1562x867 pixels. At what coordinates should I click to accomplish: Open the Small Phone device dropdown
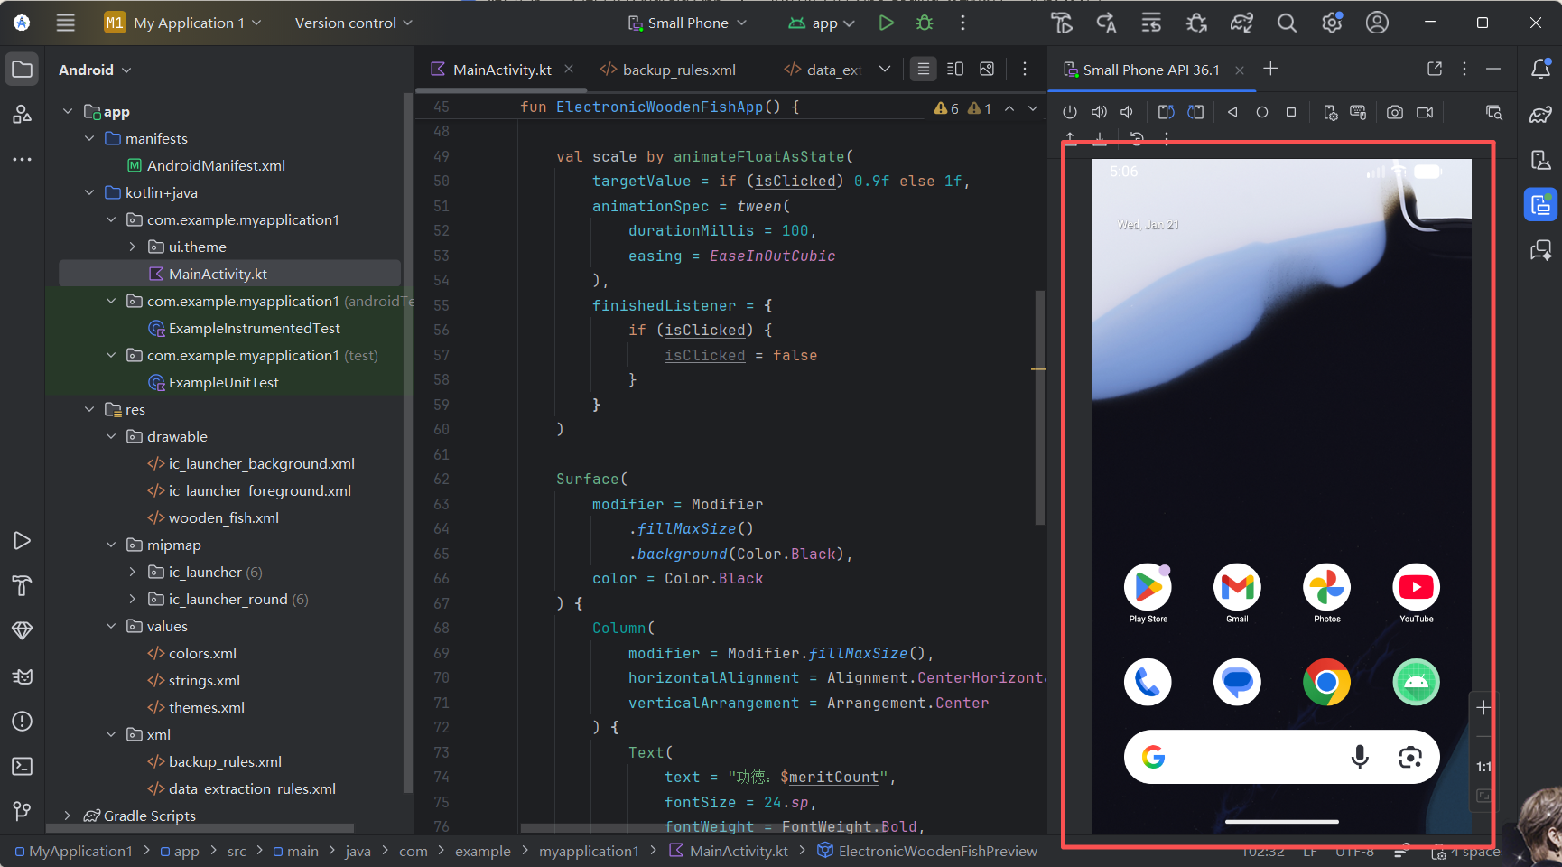(x=688, y=23)
